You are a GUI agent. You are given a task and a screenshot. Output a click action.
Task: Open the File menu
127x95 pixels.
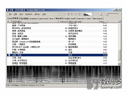[10, 14]
